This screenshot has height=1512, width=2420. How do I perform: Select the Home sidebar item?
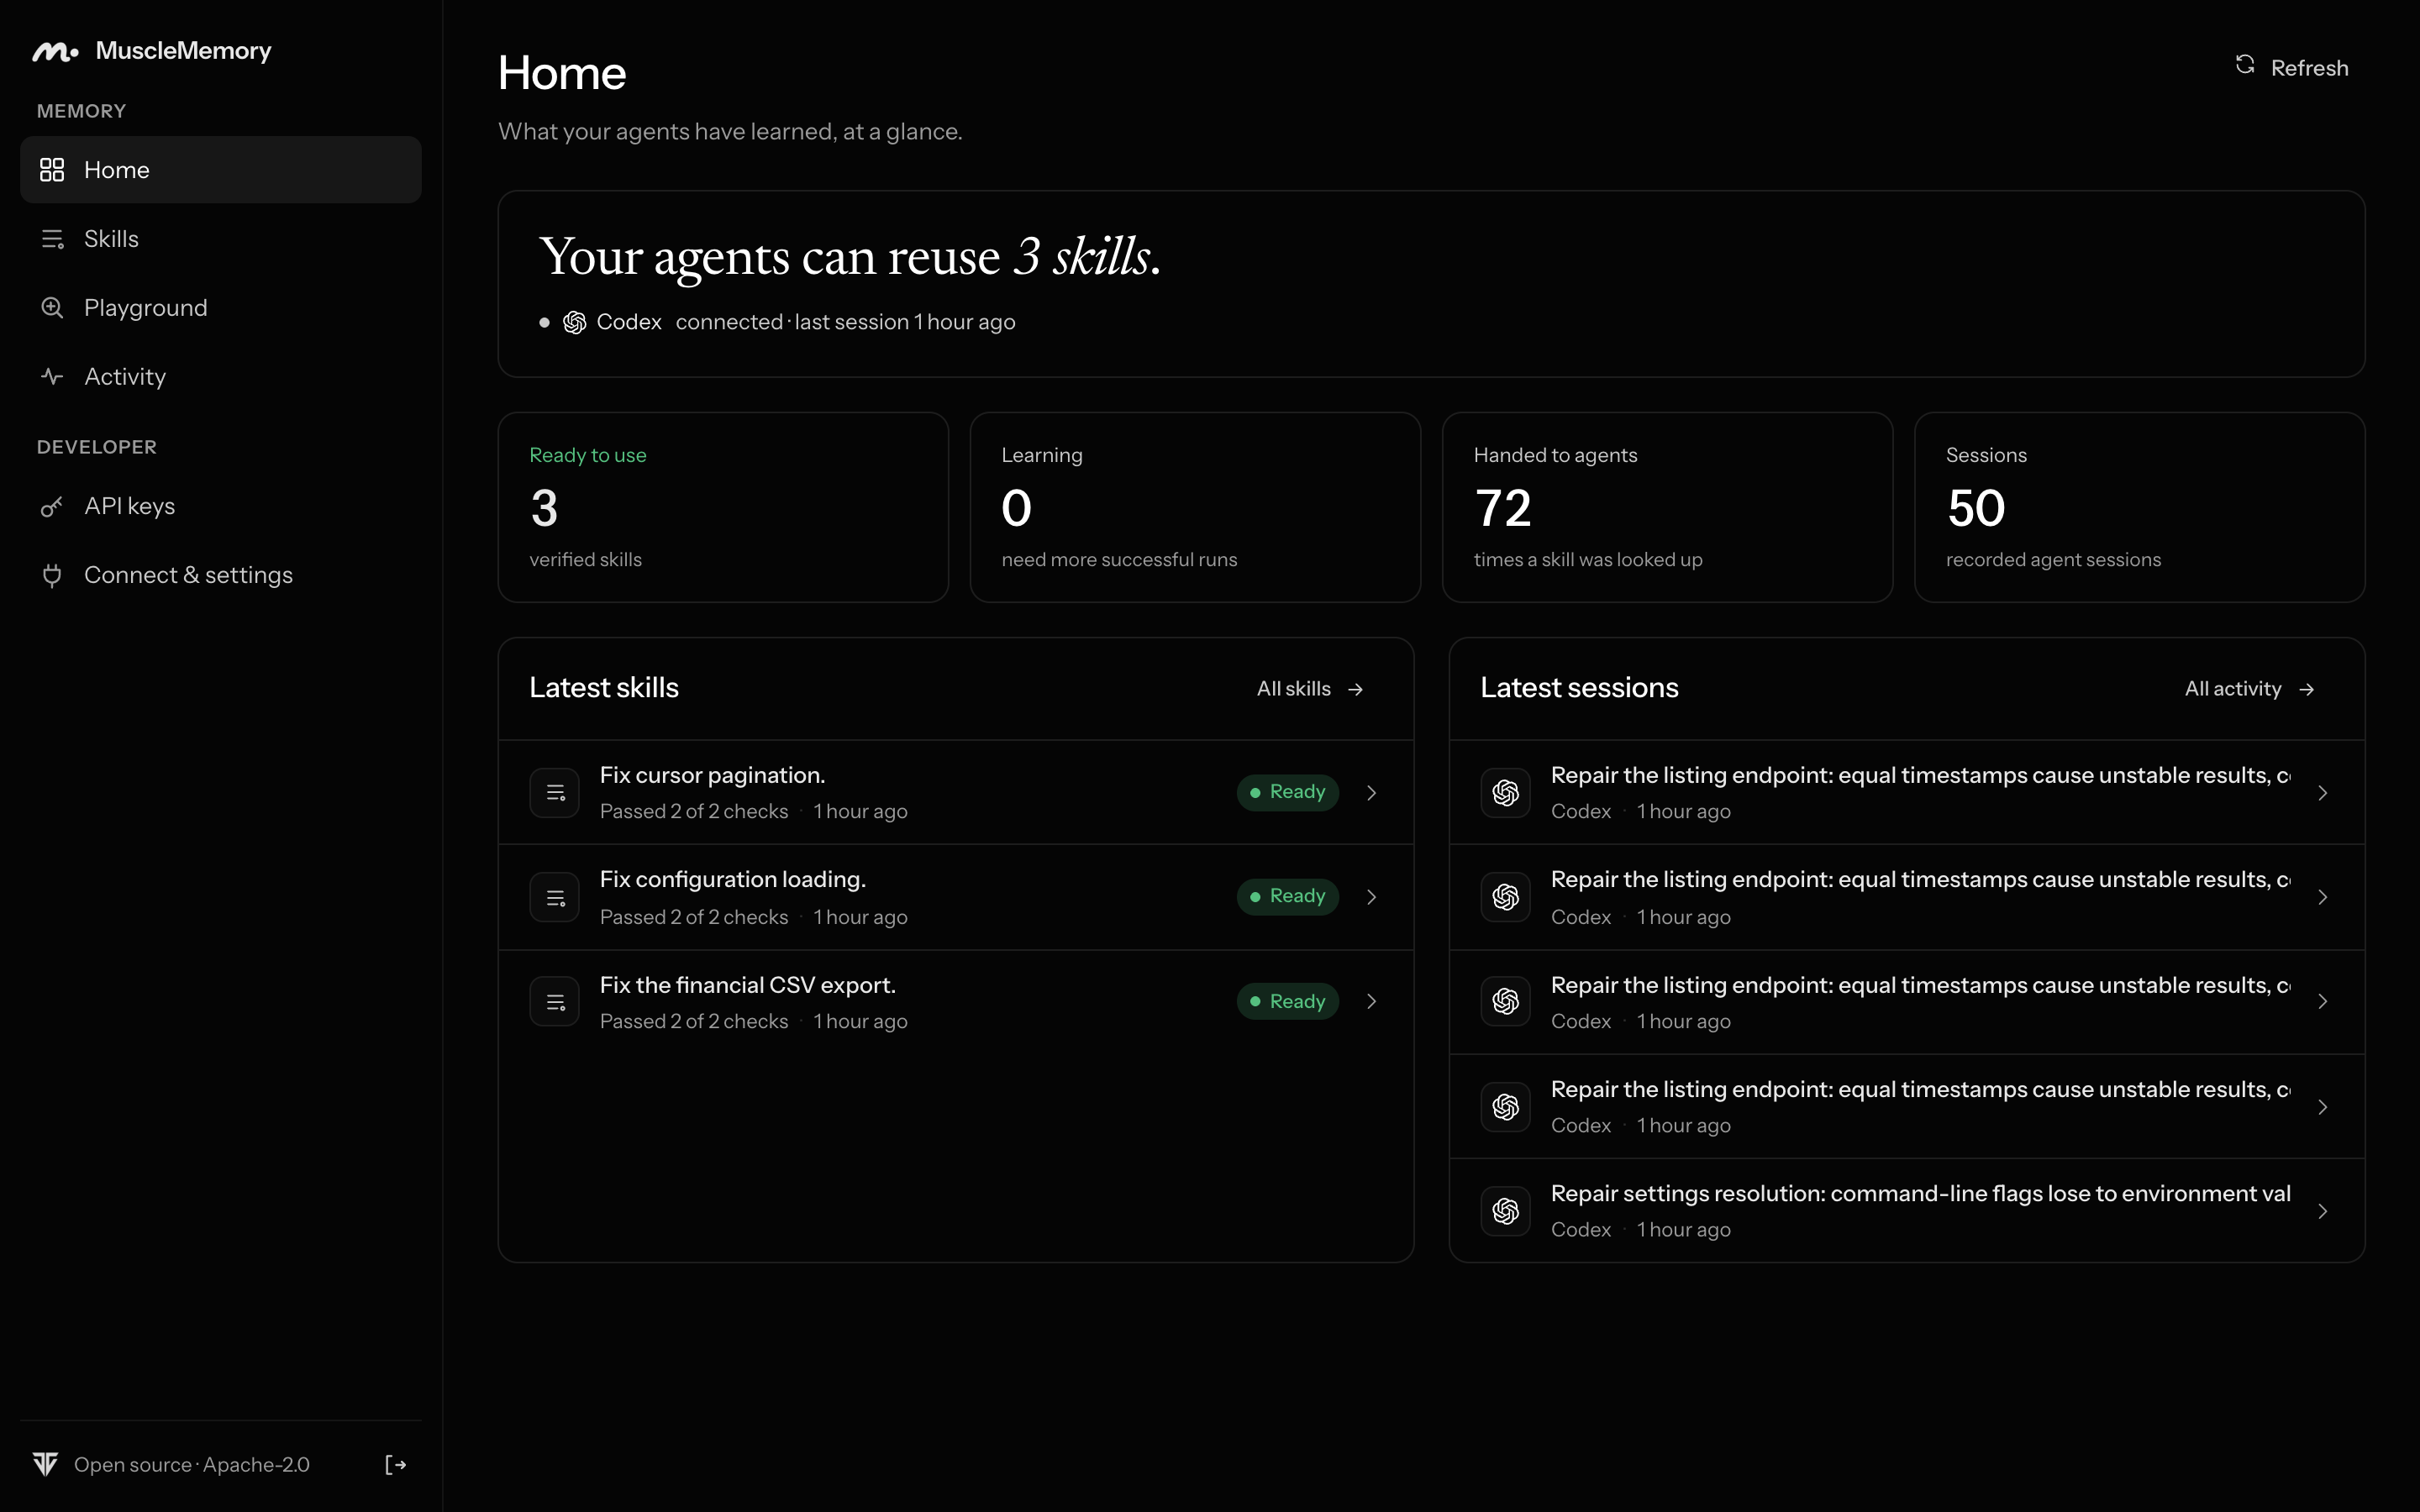coord(221,170)
